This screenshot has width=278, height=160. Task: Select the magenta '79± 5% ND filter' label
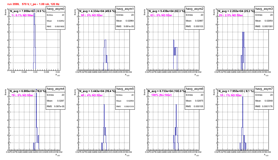22,95
